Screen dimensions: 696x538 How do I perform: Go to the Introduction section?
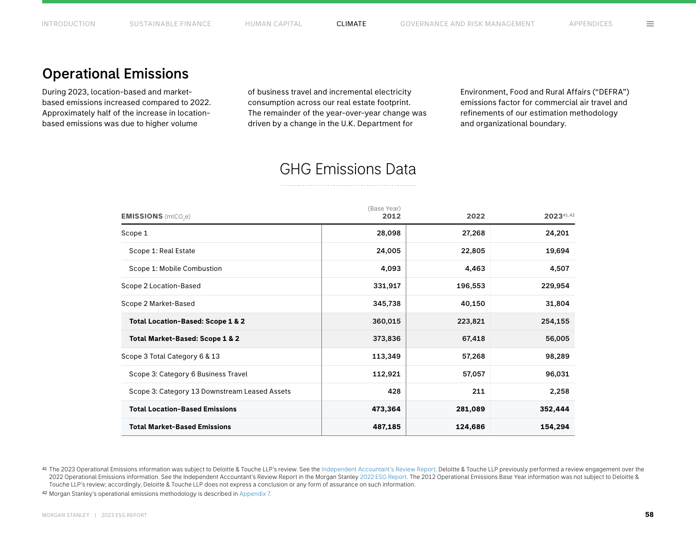tap(68, 24)
